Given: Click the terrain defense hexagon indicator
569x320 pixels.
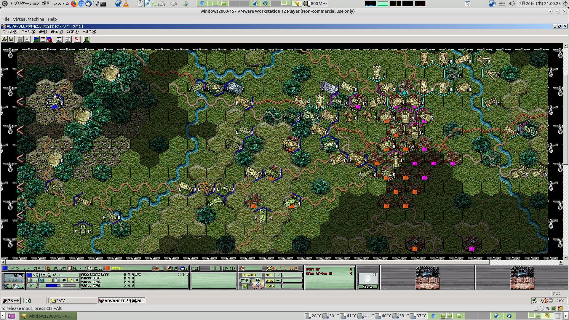Looking at the screenshot, I should click(x=258, y=284).
